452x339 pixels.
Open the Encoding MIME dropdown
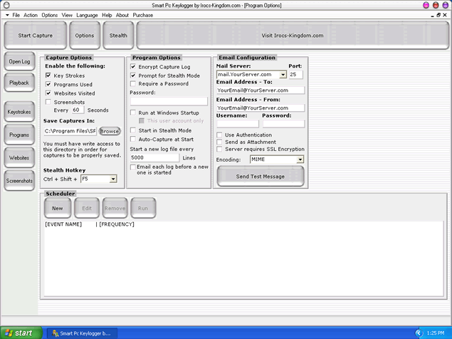[x=300, y=160]
